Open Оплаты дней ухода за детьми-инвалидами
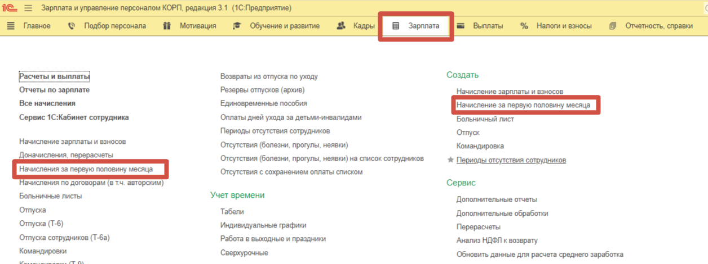This screenshot has width=708, height=264. pos(291,117)
